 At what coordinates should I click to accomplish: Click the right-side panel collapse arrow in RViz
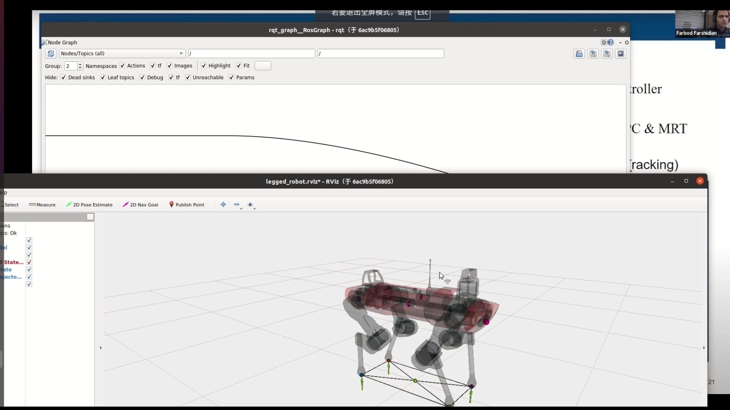click(704, 348)
